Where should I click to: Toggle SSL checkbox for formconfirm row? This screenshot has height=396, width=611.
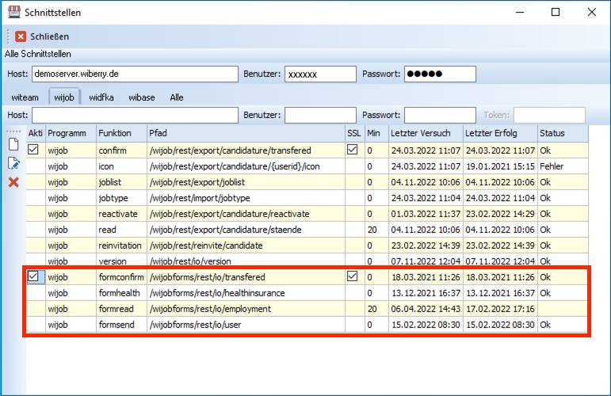tap(353, 276)
